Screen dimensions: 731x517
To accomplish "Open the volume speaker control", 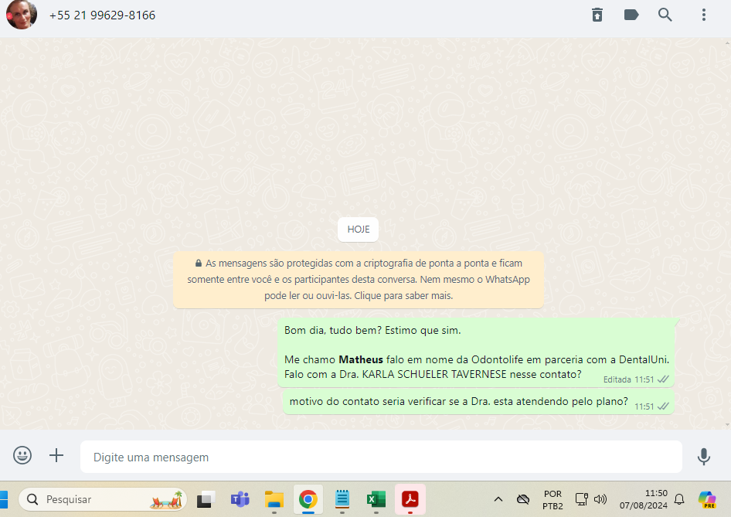I will pyautogui.click(x=600, y=499).
